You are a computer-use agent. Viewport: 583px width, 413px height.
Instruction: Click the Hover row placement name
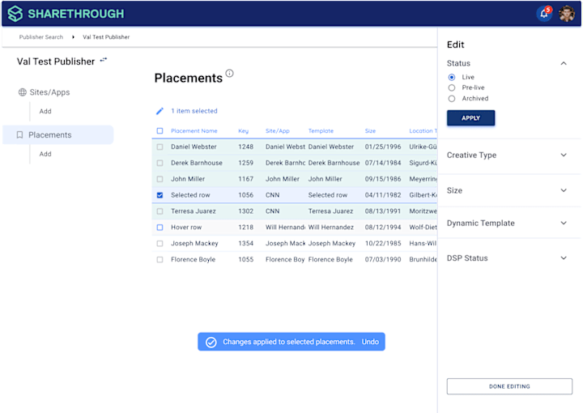click(x=186, y=227)
